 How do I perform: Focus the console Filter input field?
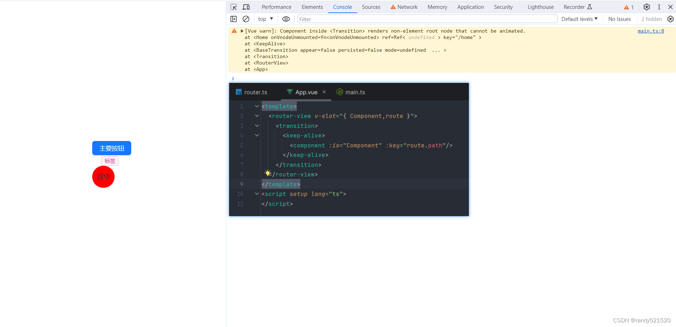(x=427, y=19)
